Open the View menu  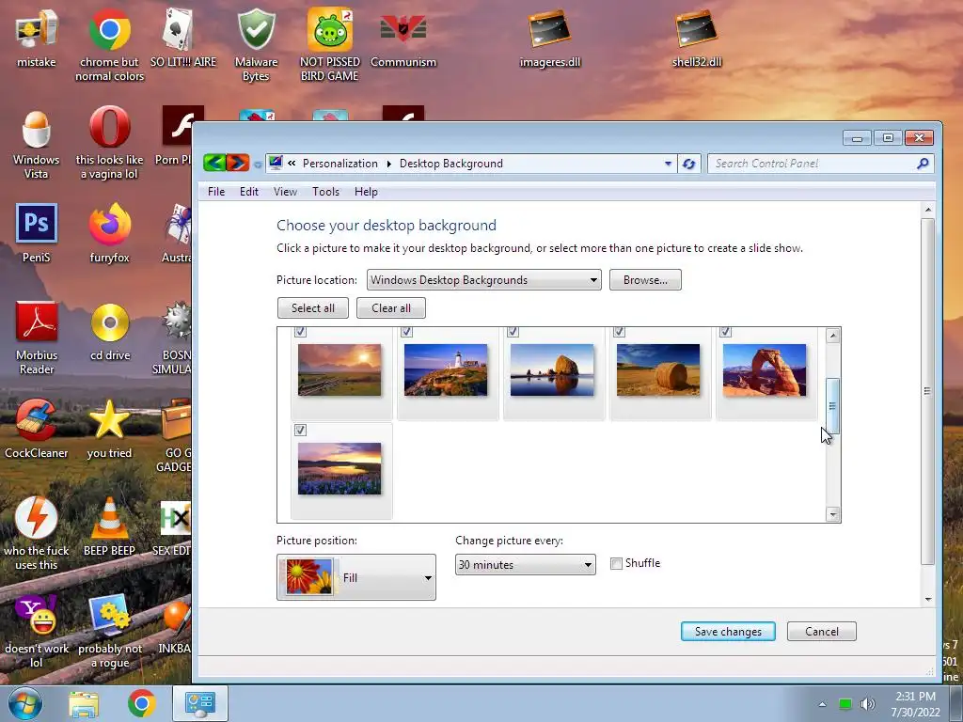pyautogui.click(x=285, y=192)
